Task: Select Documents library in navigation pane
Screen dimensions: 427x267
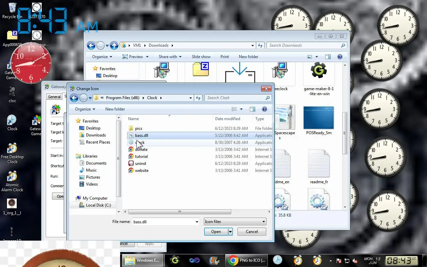Action: tap(96, 163)
